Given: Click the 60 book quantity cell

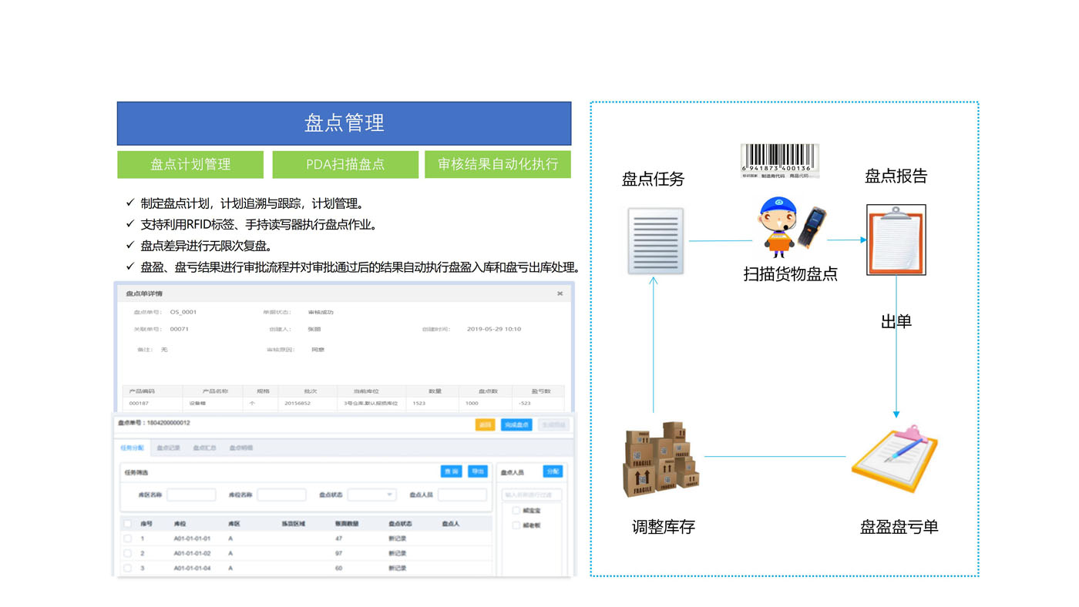Looking at the screenshot, I should pyautogui.click(x=339, y=568).
